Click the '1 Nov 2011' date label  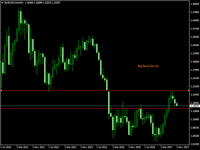[39, 147]
